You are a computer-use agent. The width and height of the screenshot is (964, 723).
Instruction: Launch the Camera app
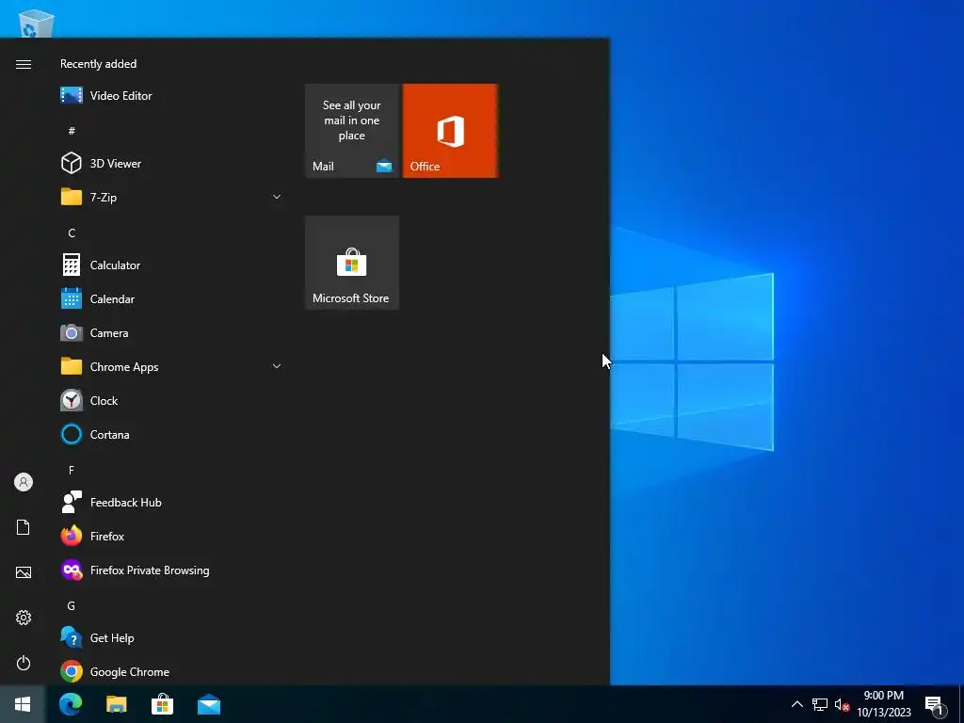tap(171, 333)
